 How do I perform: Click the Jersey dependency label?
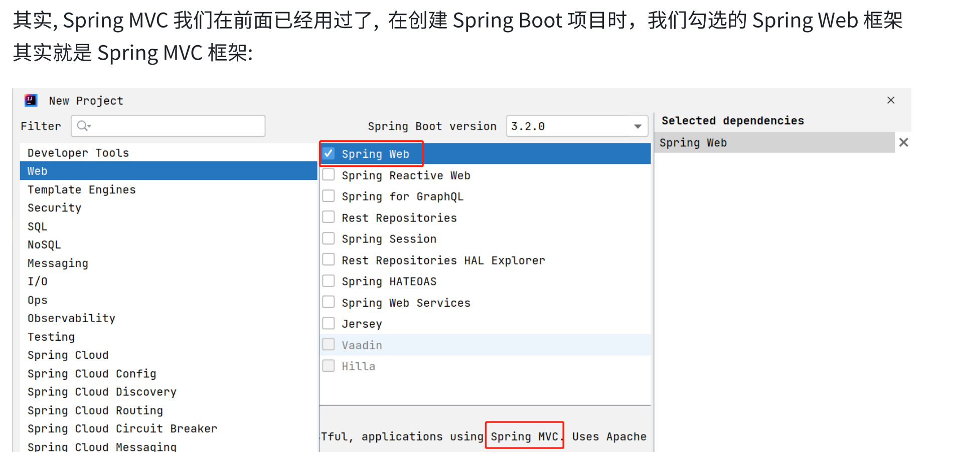(x=362, y=324)
